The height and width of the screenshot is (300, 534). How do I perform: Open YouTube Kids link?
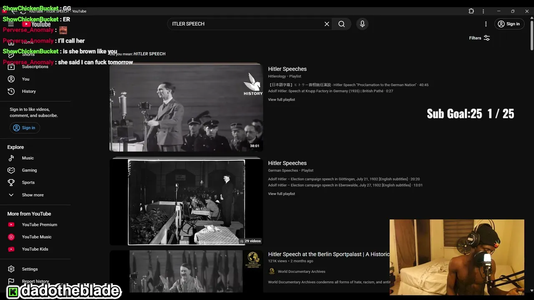pos(35,249)
